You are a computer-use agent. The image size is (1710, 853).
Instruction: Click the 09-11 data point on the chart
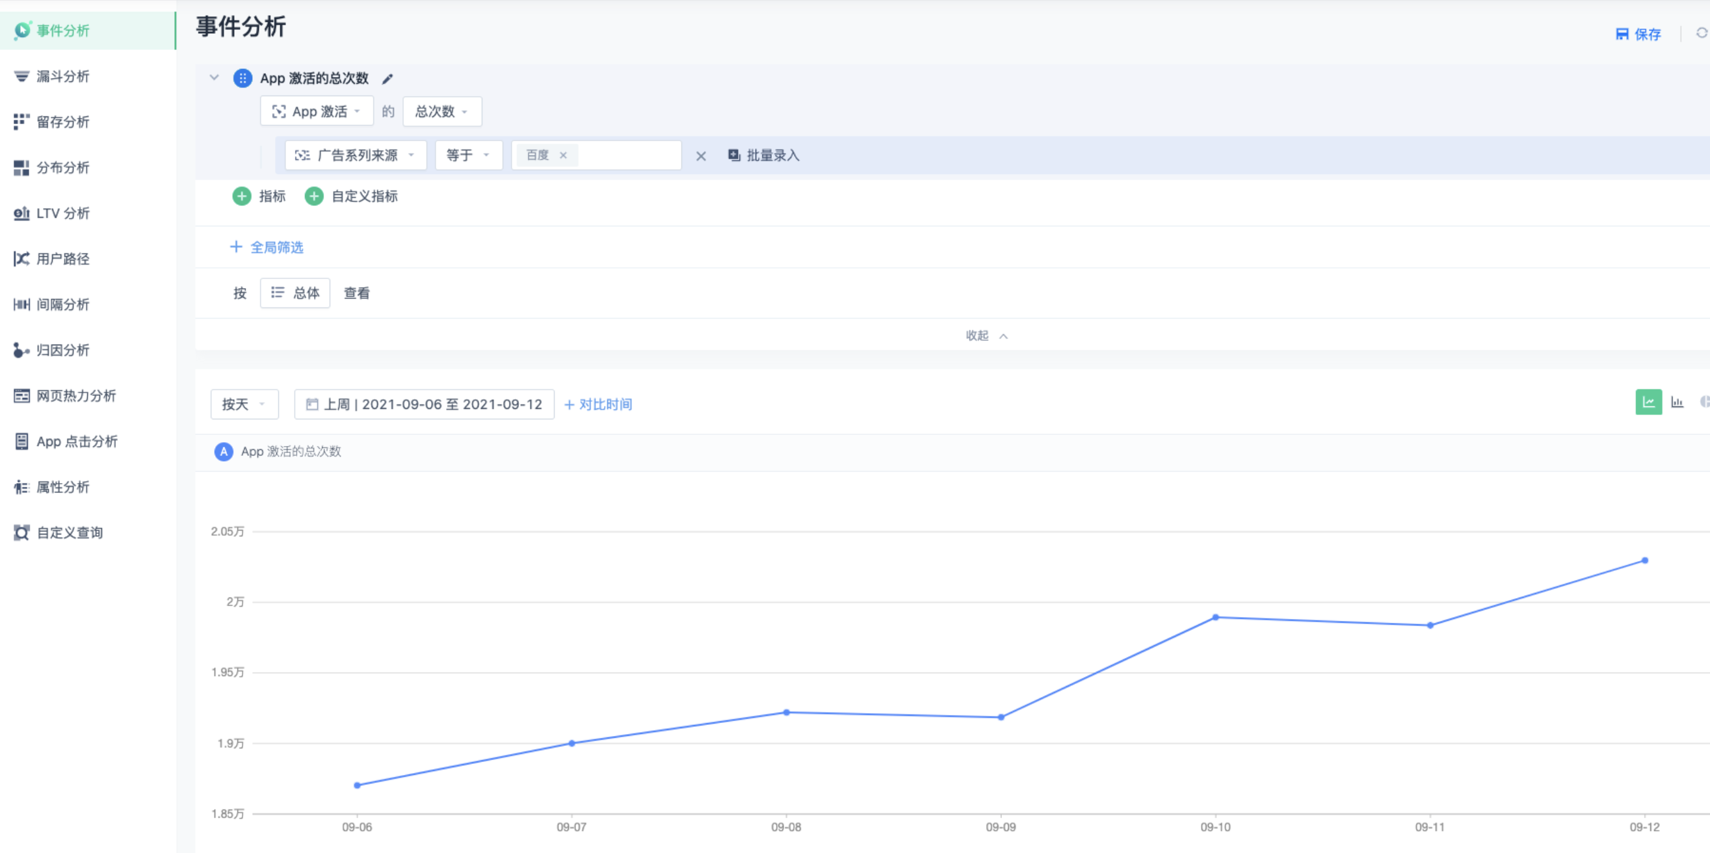pyautogui.click(x=1430, y=625)
